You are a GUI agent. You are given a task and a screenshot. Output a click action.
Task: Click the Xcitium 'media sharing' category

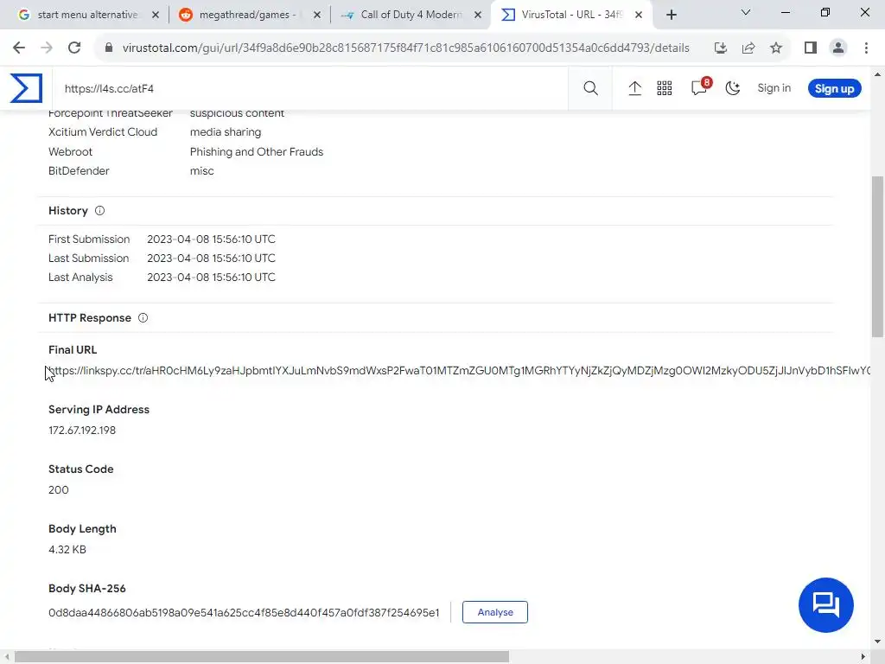(226, 132)
